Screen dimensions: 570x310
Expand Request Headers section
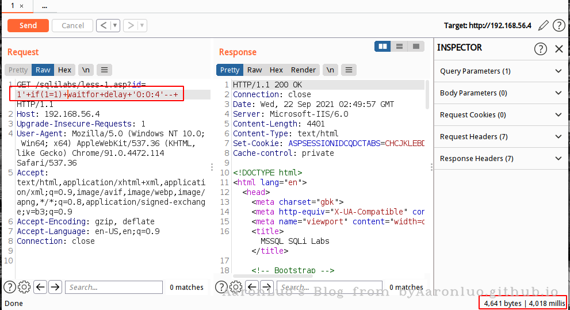click(x=557, y=137)
